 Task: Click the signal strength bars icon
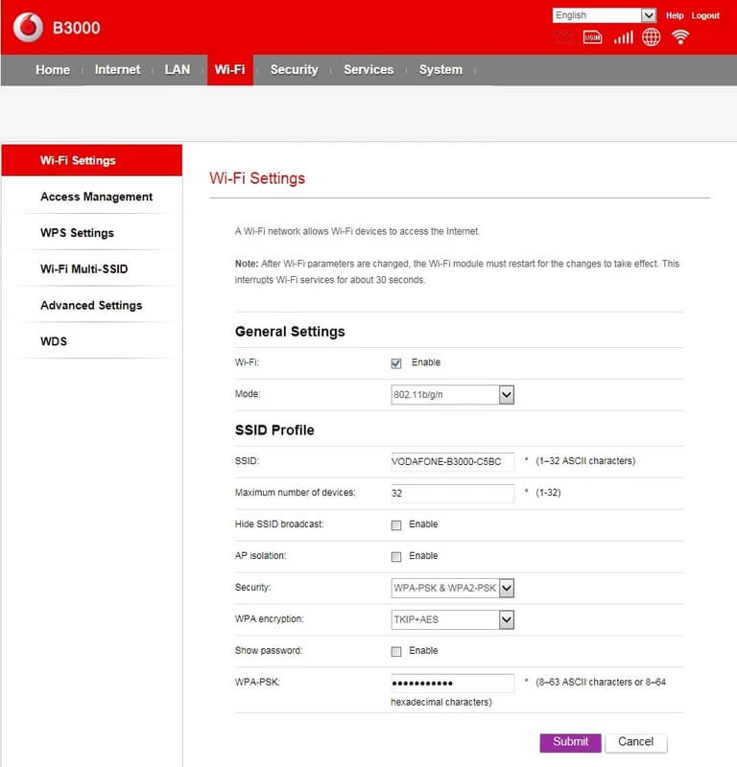point(623,37)
